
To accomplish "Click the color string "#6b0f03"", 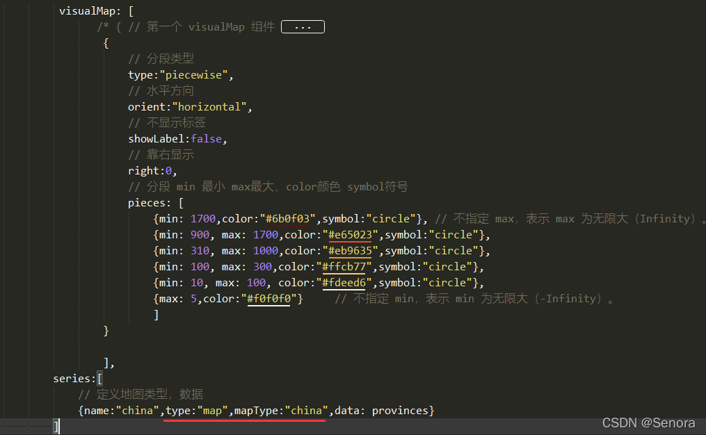I will pos(288,219).
